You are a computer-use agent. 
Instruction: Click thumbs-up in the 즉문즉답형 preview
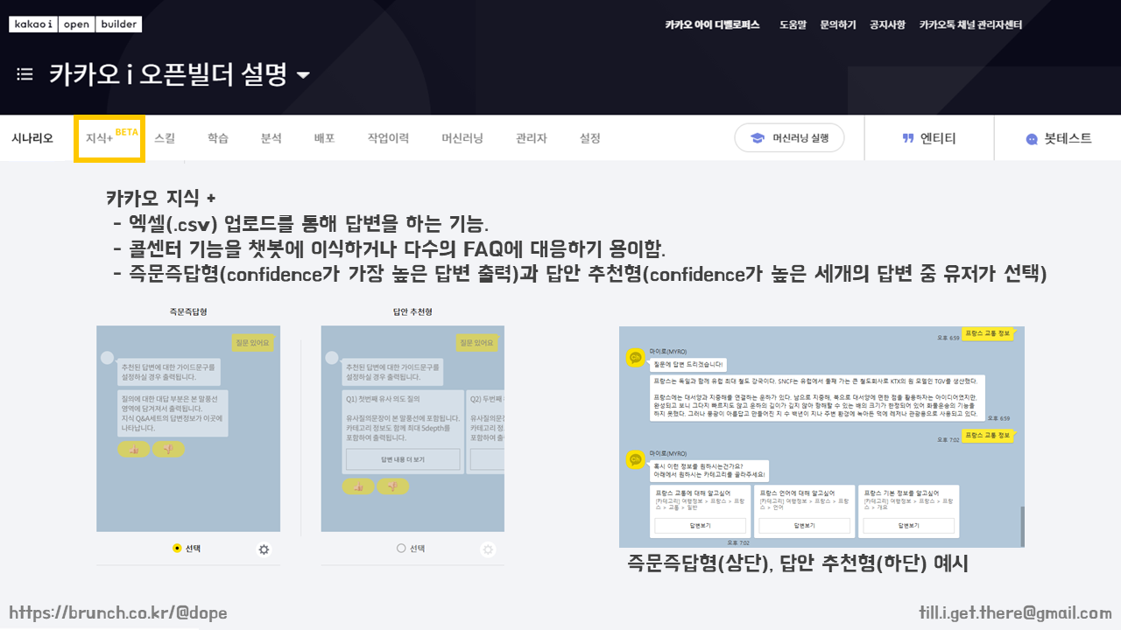click(134, 449)
